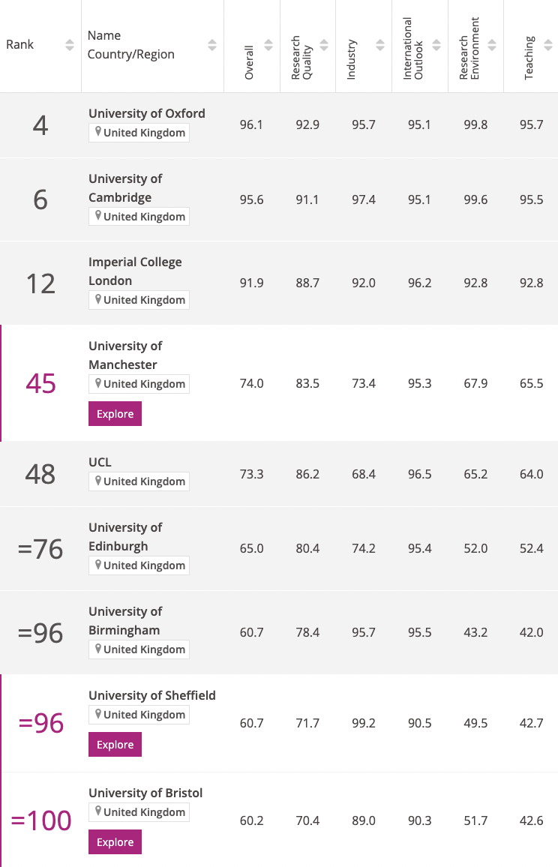Click United Kingdom location tag under UCL
The height and width of the screenshot is (867, 558).
click(139, 481)
